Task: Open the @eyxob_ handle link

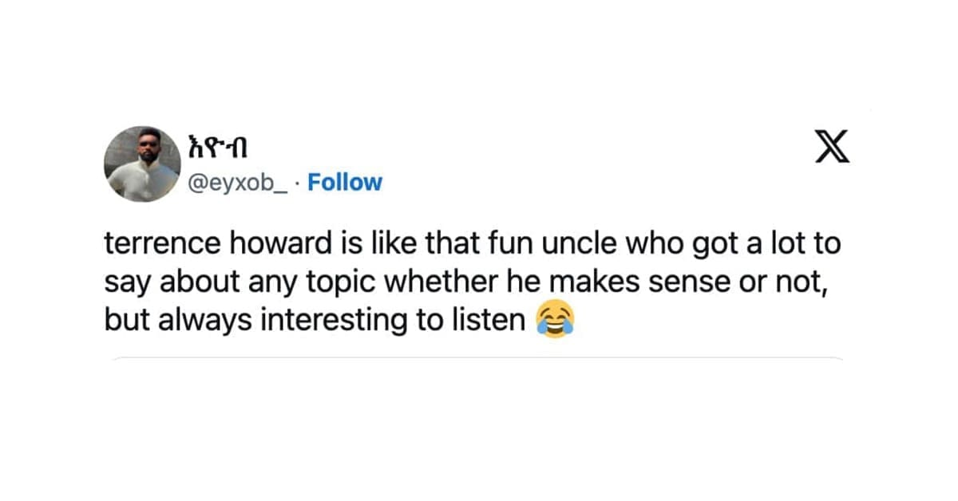Action: coord(238,183)
